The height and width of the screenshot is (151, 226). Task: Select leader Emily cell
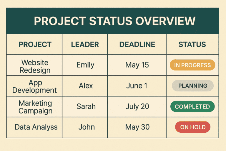pyautogui.click(x=85, y=65)
